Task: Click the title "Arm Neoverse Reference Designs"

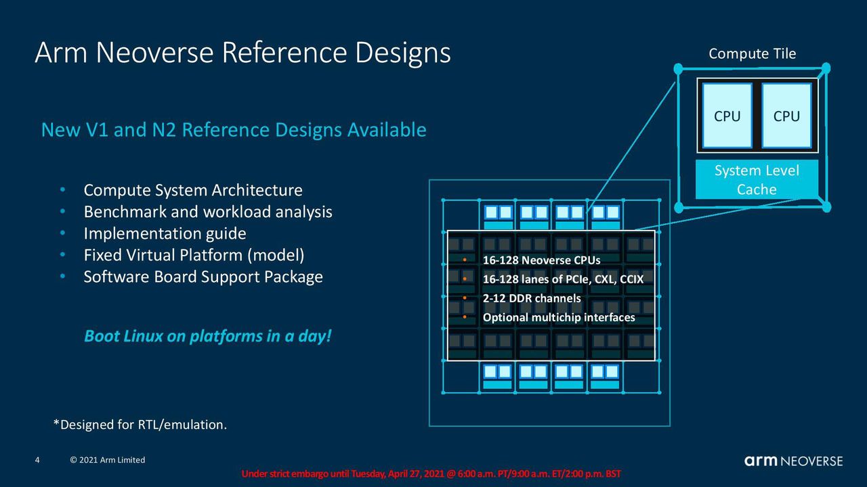Action: tap(242, 53)
